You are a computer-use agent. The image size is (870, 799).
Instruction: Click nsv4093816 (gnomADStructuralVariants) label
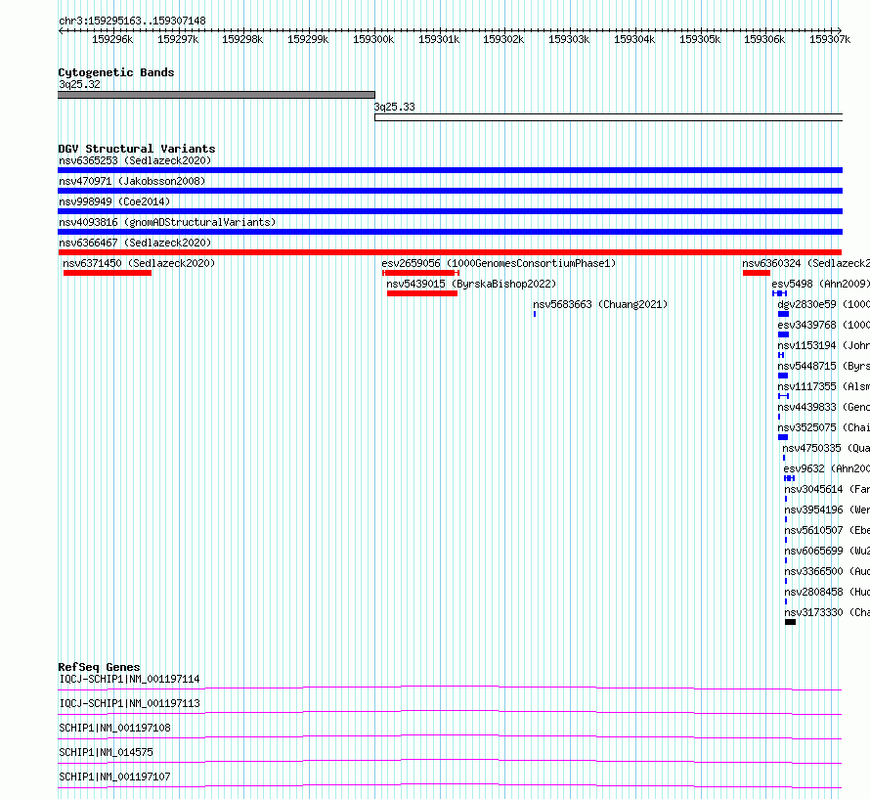[167, 222]
